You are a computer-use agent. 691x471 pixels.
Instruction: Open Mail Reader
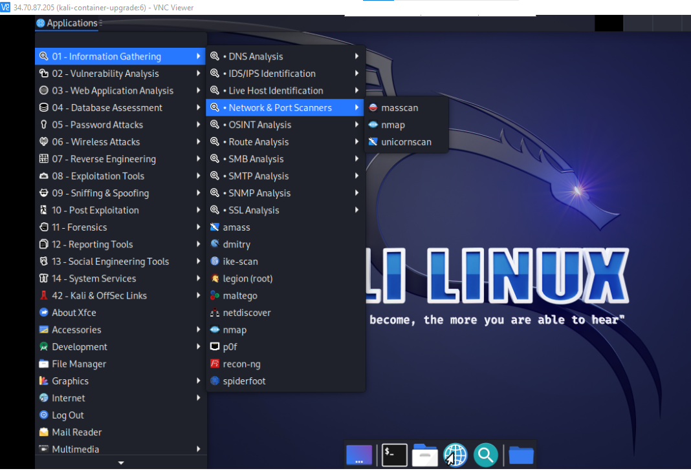click(120, 433)
